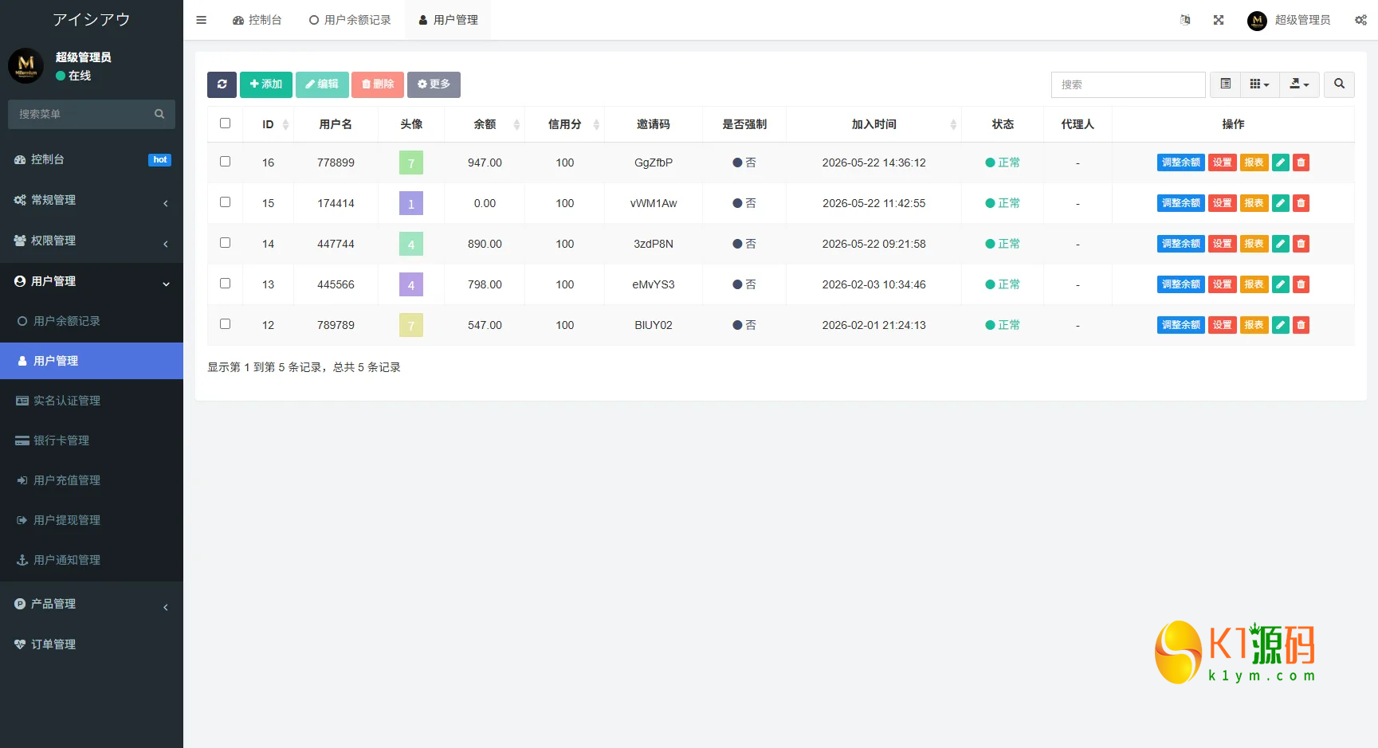Expand the 常规管理 sidebar menu
Viewport: 1378px width, 748px height.
click(92, 200)
